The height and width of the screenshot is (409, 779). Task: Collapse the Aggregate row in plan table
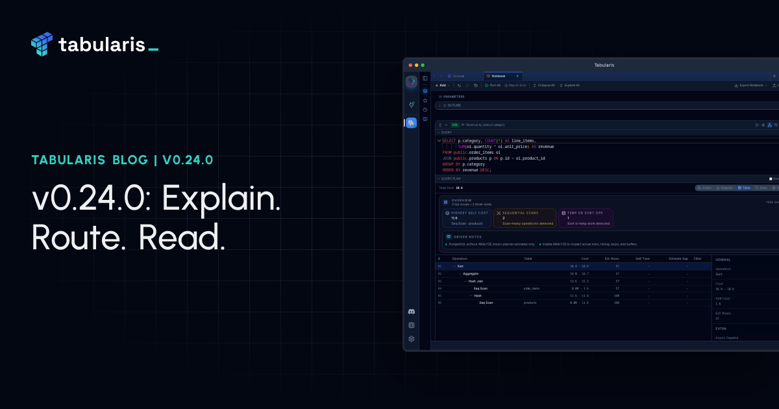coord(460,273)
